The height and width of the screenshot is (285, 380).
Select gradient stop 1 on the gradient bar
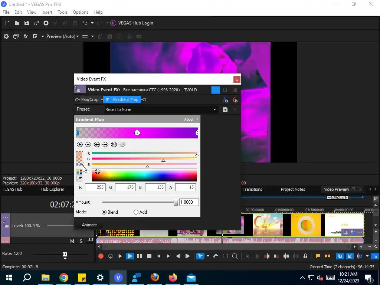(x=137, y=133)
